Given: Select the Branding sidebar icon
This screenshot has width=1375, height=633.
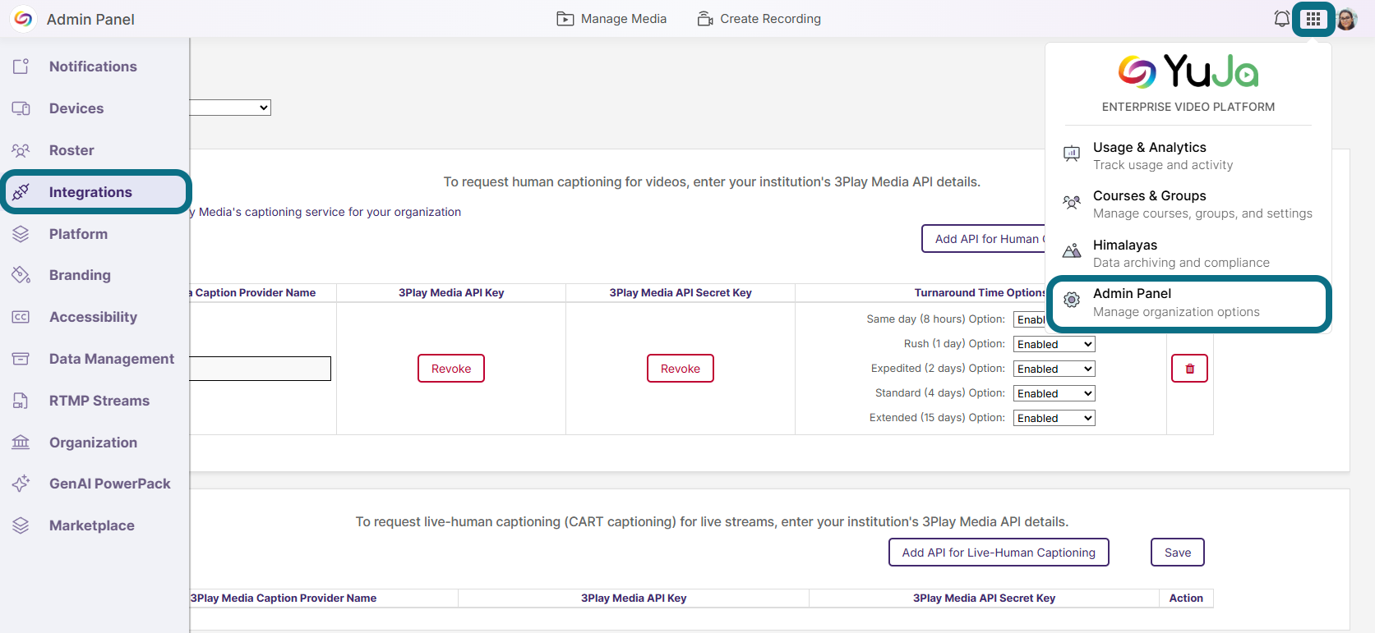Looking at the screenshot, I should [21, 275].
